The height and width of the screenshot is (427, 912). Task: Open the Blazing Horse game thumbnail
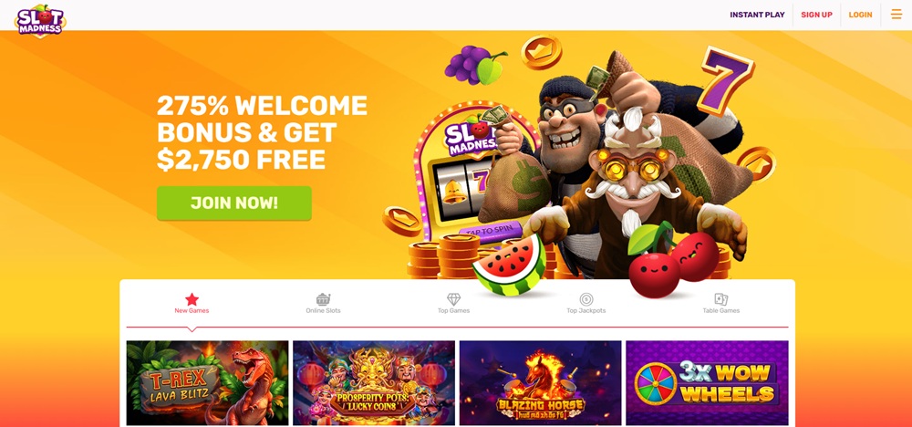540,383
